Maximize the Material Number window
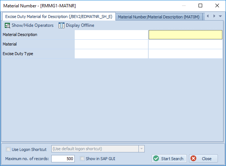This screenshot has width=226, height=166. (x=200, y=6)
